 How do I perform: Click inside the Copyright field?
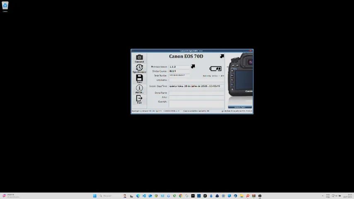[x=196, y=102]
